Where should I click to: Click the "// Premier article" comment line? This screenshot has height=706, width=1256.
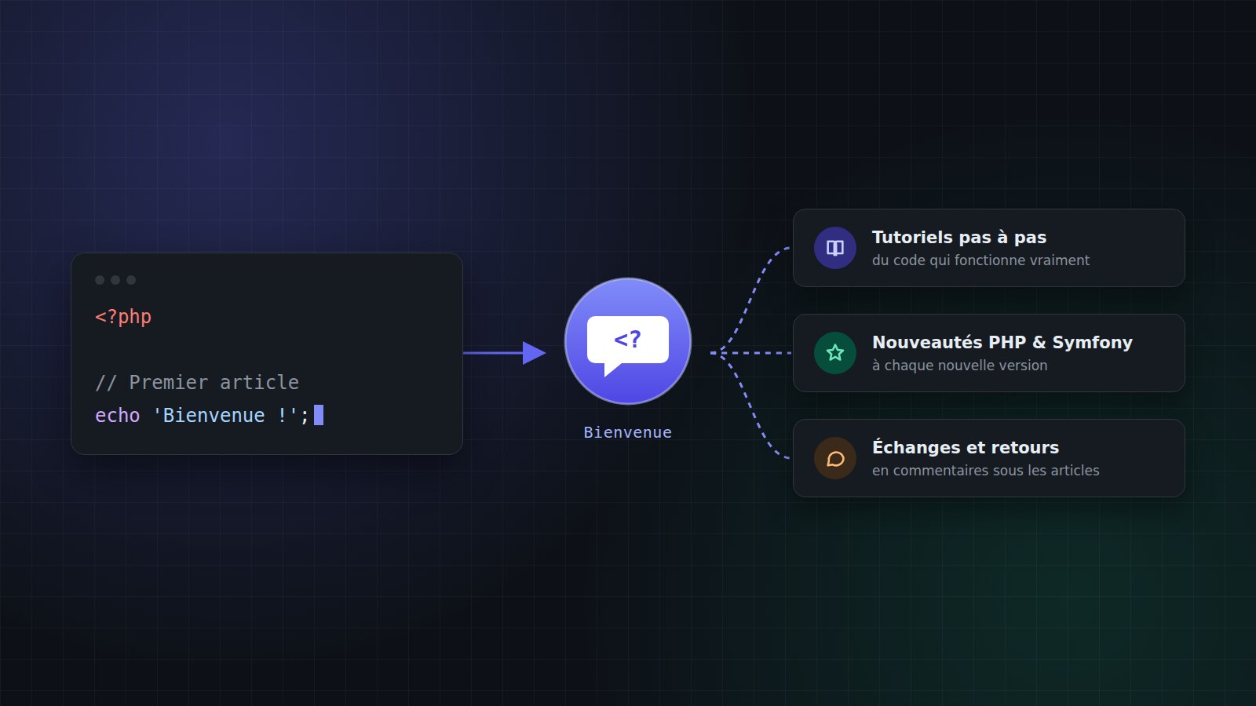(197, 382)
